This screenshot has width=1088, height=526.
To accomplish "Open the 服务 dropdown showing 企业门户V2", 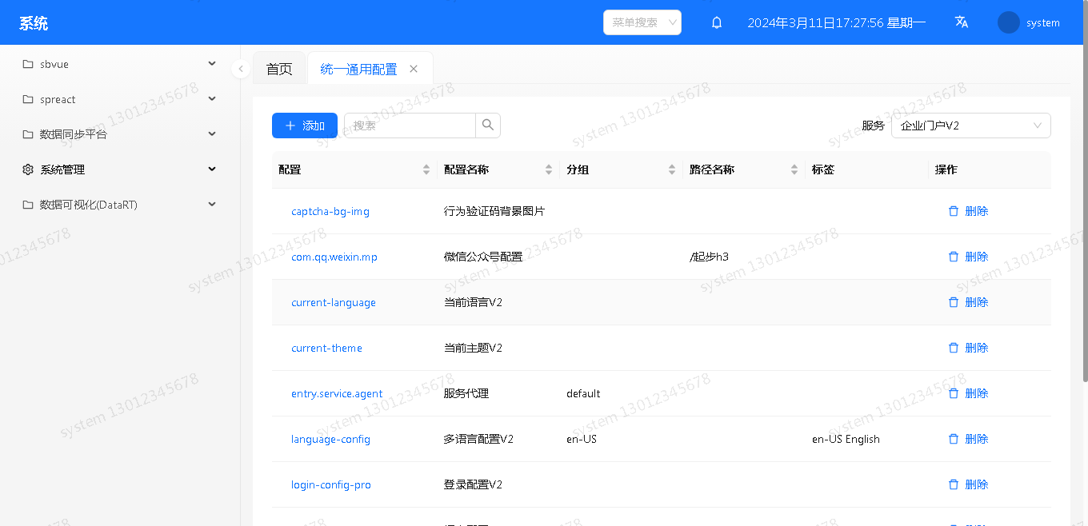I will click(970, 126).
